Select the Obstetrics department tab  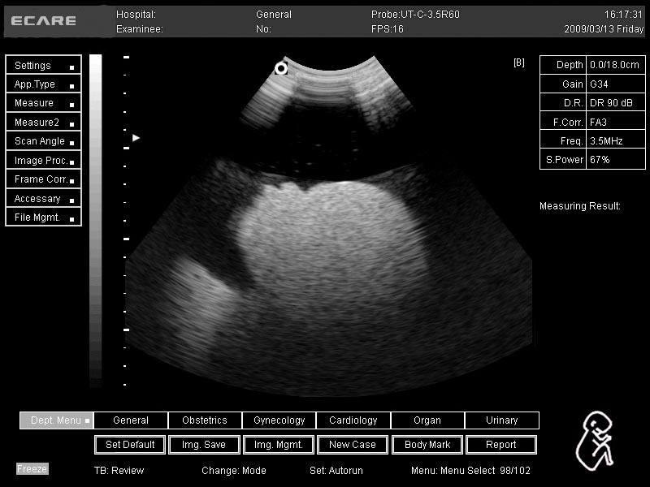[205, 420]
